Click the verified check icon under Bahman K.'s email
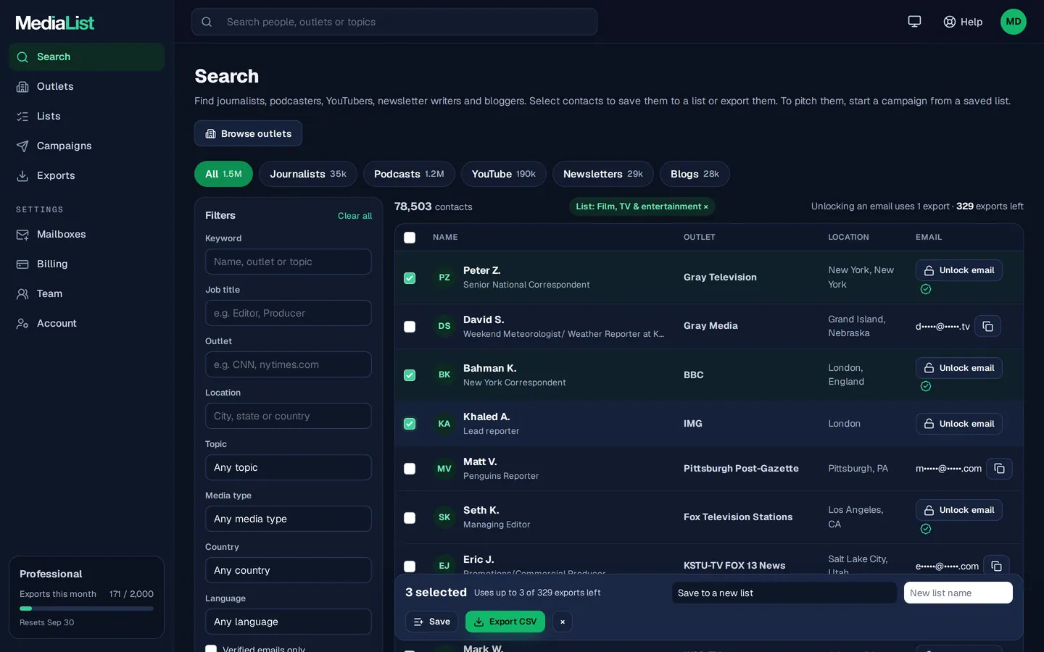The height and width of the screenshot is (652, 1044). tap(926, 386)
